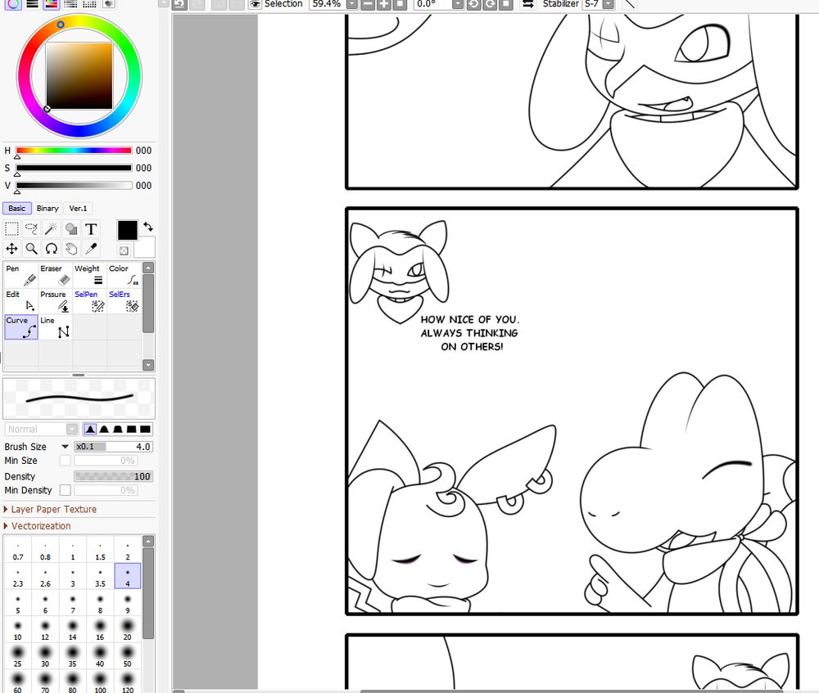This screenshot has height=693, width=819.
Task: Toggle the RGB slider panel
Action: click(33, 3)
